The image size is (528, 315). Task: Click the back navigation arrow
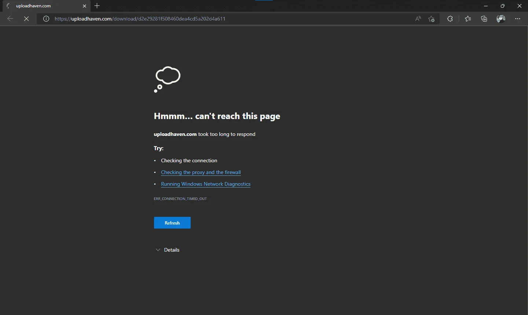(10, 19)
